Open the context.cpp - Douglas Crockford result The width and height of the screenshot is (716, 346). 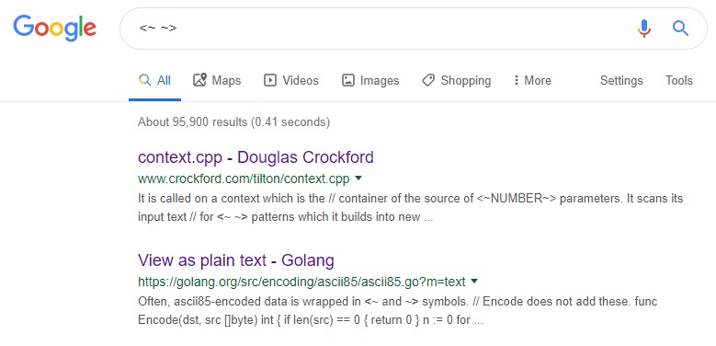256,157
